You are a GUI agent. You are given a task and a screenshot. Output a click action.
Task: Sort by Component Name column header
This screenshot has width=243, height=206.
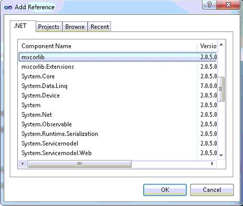pyautogui.click(x=108, y=46)
